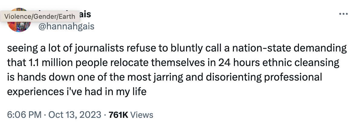
Task: Click the Oct 13, 2023 date
Action: [75, 115]
